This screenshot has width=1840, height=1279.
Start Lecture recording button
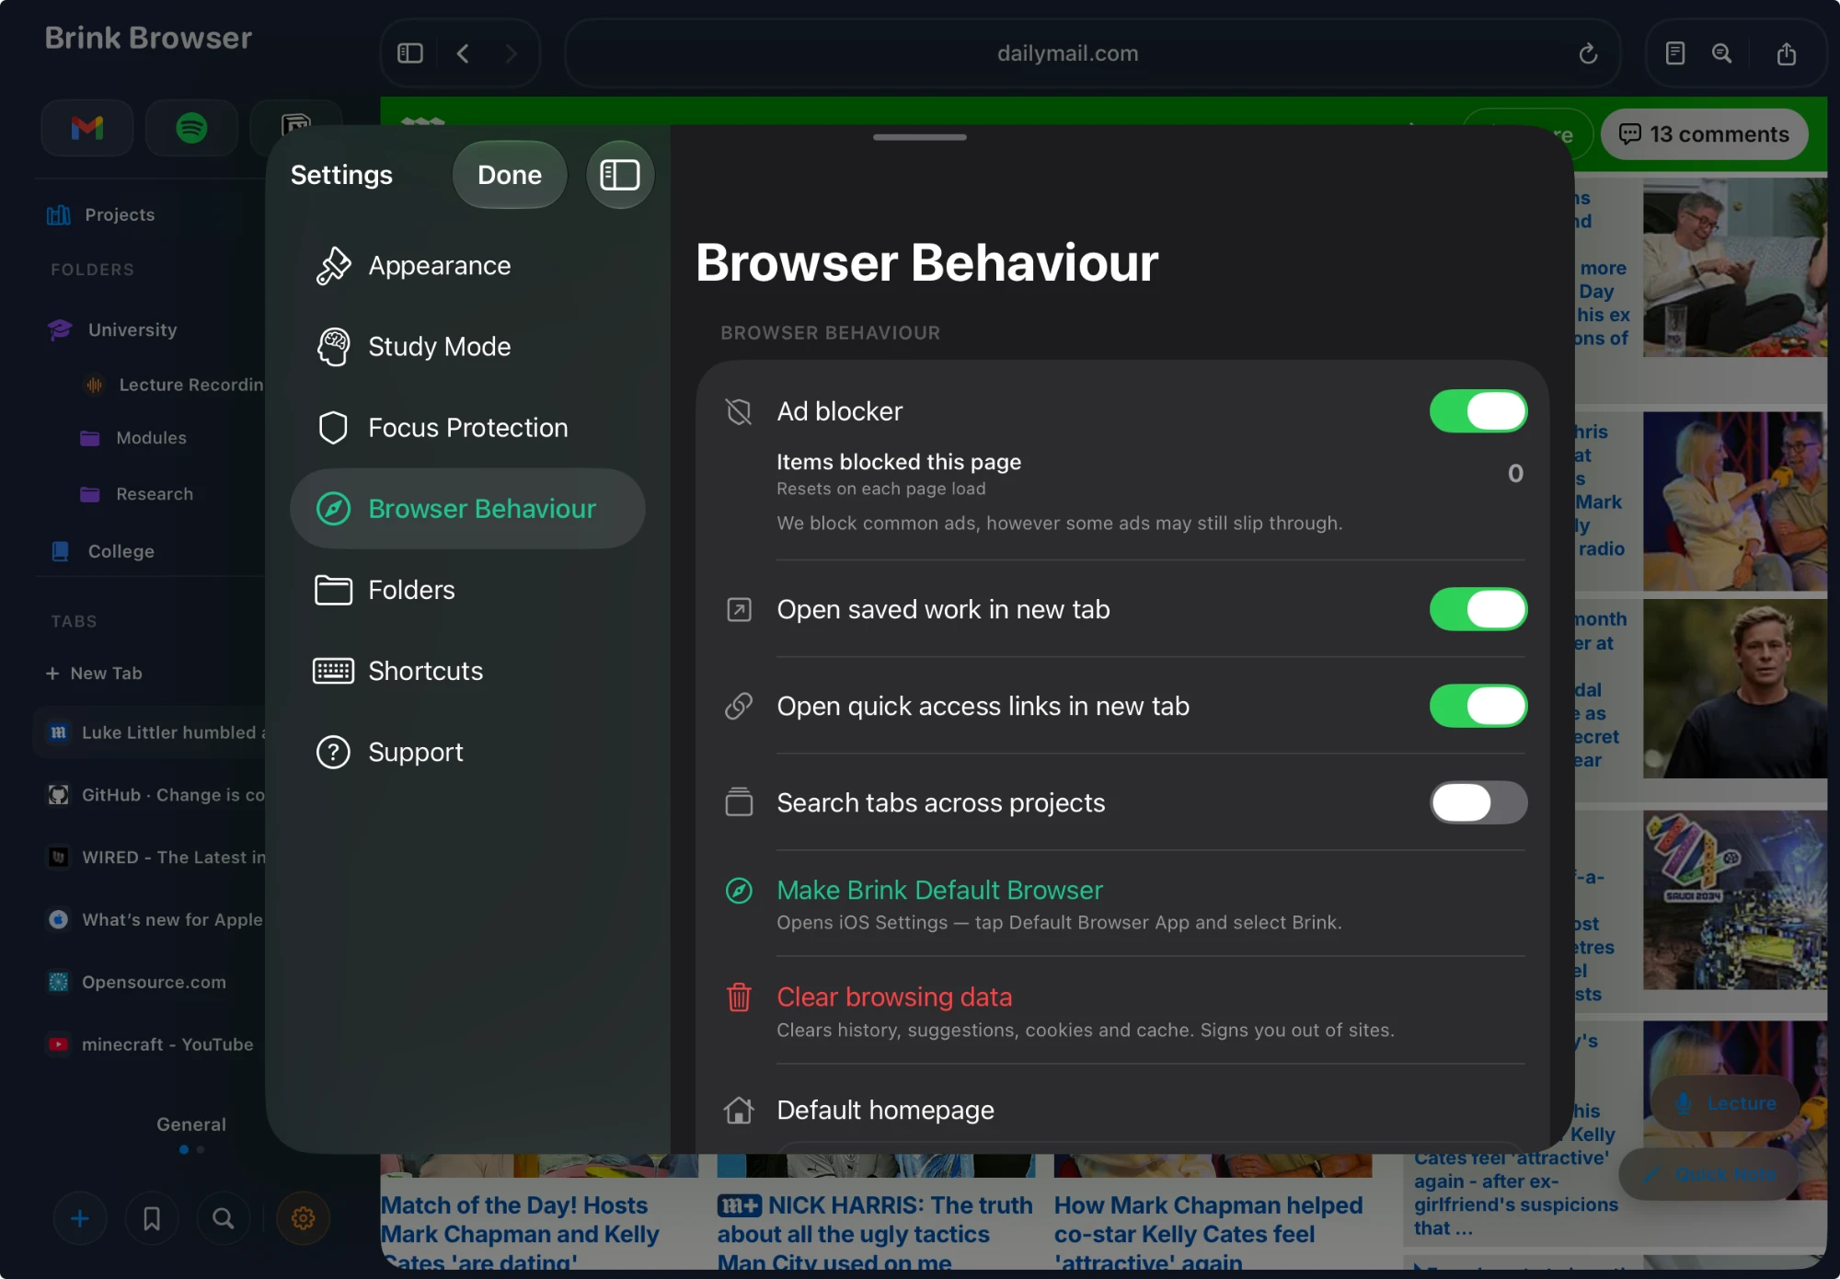click(1724, 1103)
